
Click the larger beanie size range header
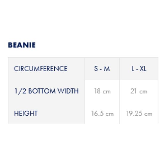click(139, 69)
